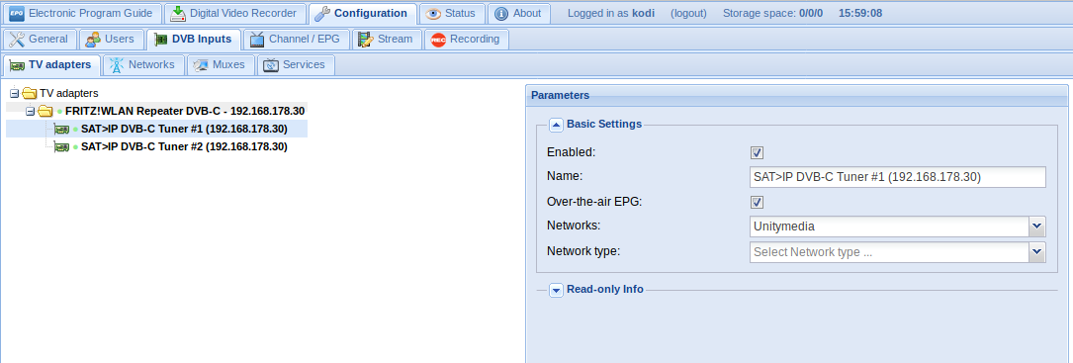Toggle the Over-the-air EPG checkbox
Viewport: 1073px width, 363px height.
pyautogui.click(x=757, y=202)
